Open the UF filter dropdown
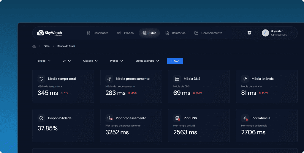This screenshot has width=304, height=153. click(x=67, y=61)
